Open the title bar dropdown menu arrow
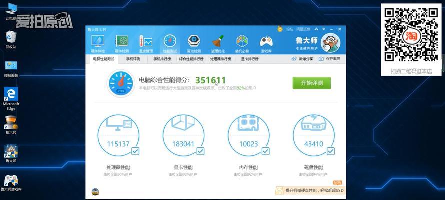445x200 pixels. [324, 29]
